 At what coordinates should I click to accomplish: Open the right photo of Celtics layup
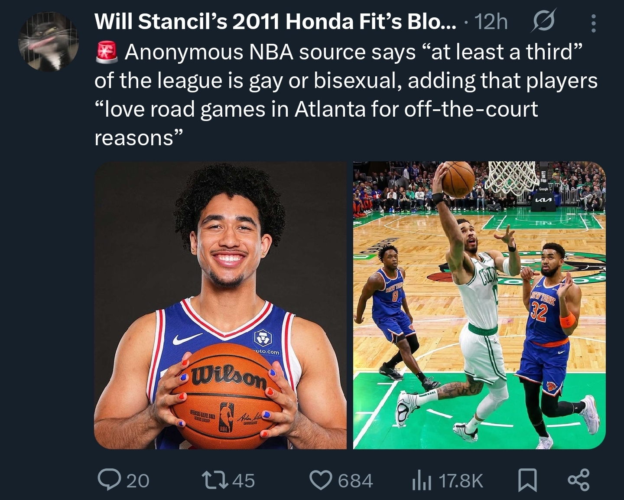tap(479, 305)
